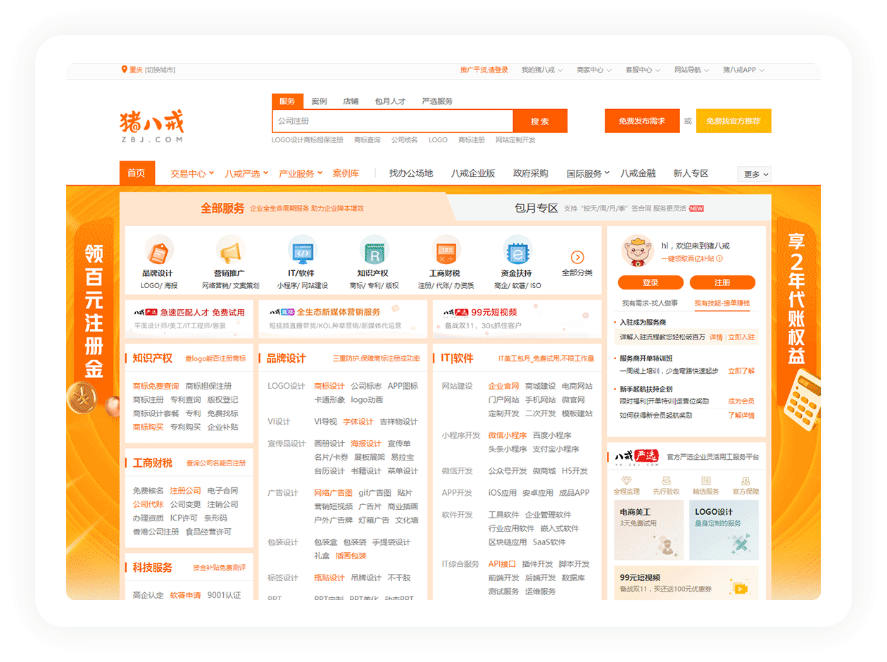Click the 网络广告图 link
887x662 pixels.
tap(333, 493)
